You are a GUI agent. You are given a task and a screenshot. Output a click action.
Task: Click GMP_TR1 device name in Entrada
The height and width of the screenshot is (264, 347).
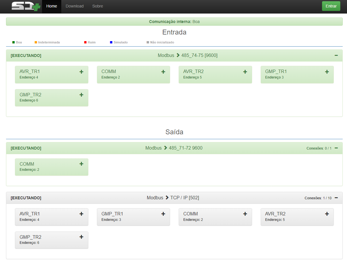pos(276,71)
